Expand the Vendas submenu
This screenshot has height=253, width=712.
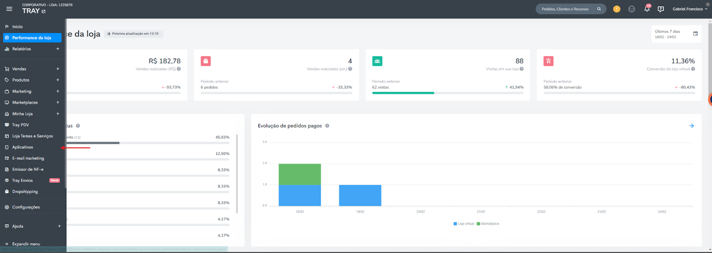(58, 69)
